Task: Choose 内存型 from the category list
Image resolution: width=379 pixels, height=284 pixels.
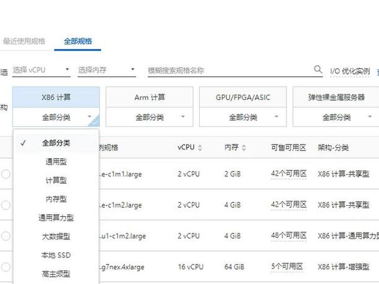Action: pos(56,199)
